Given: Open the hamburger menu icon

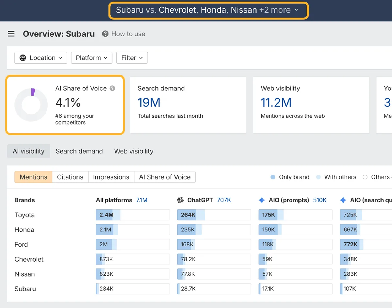Looking at the screenshot, I should [11, 34].
